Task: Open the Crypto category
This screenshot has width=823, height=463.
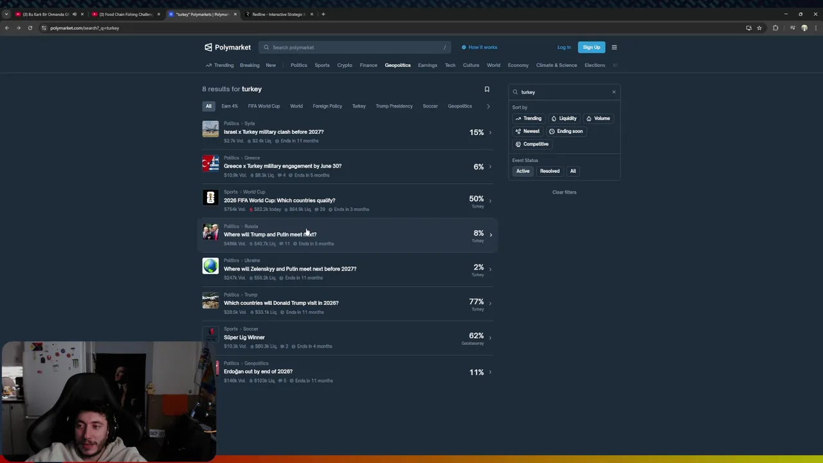Action: pyautogui.click(x=345, y=65)
